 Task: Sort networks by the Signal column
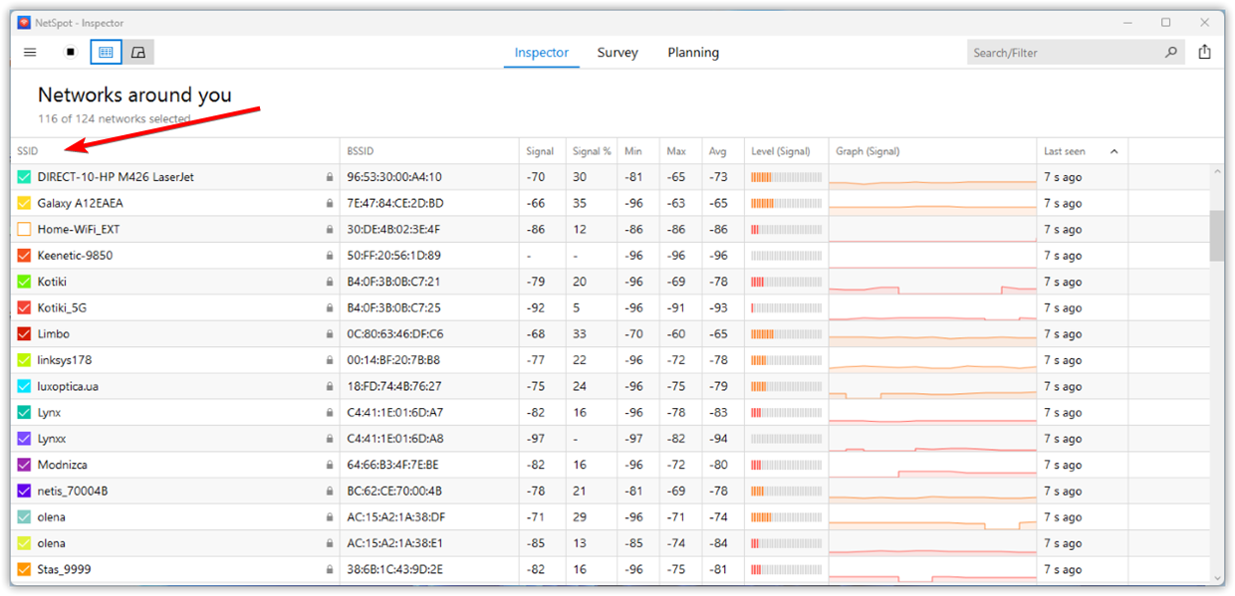click(x=539, y=150)
